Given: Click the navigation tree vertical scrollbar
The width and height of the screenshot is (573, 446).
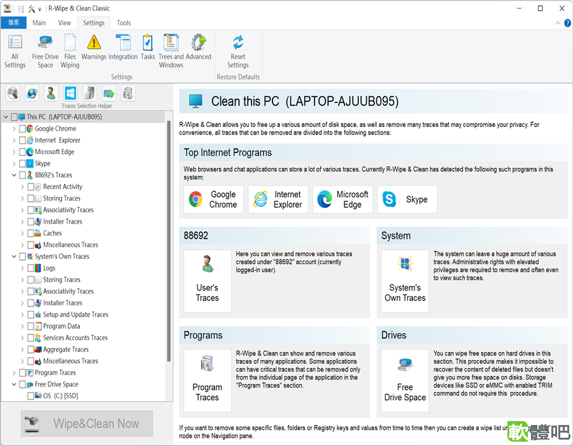Looking at the screenshot, I should 169,241.
